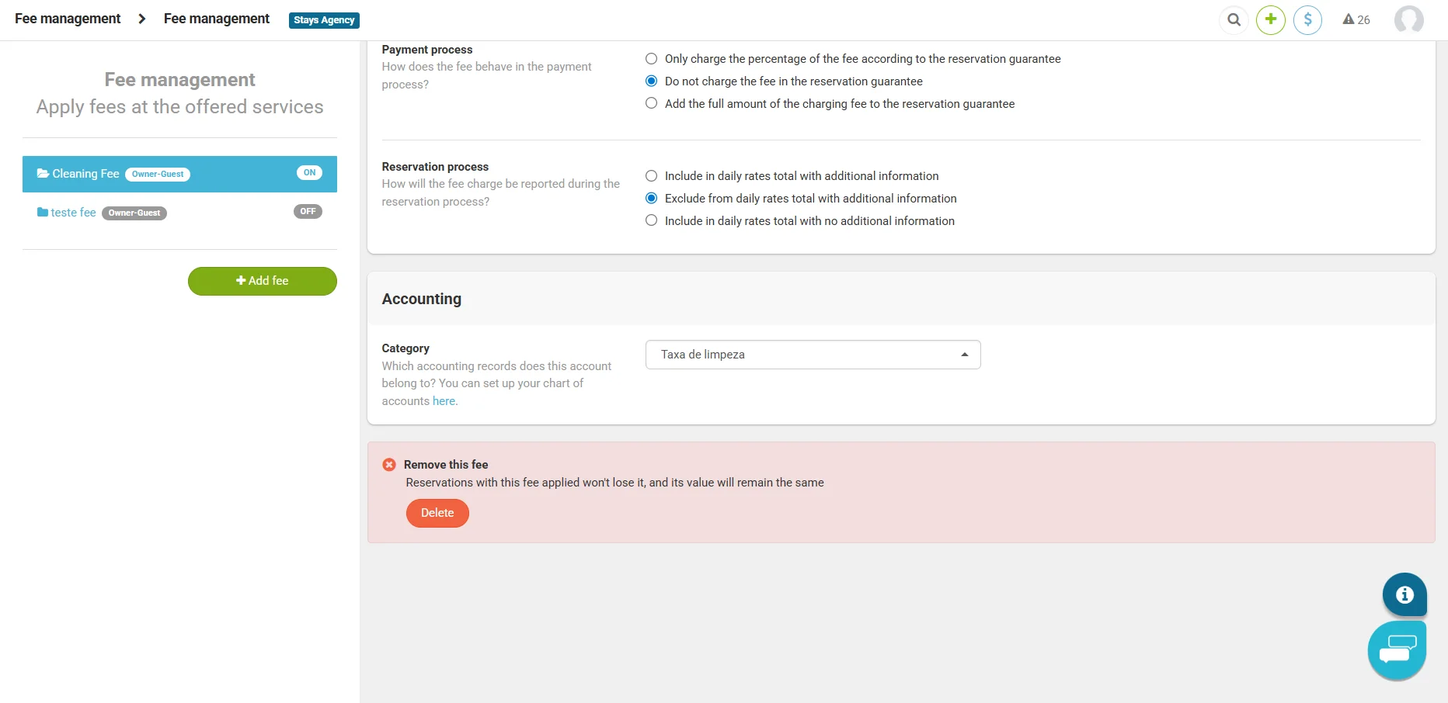Screen dimensions: 1448x703
Task: Choose 'Include in daily rates total with no additional information'
Action: [652, 221]
